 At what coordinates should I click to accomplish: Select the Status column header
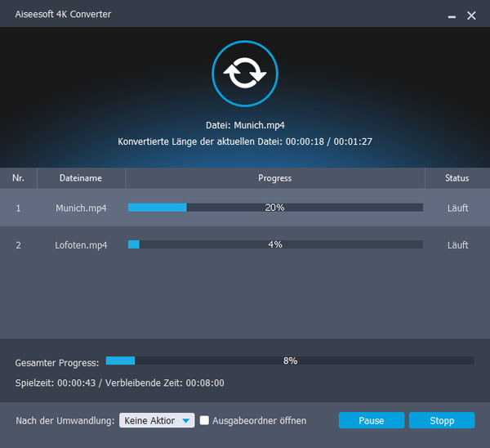pyautogui.click(x=457, y=178)
